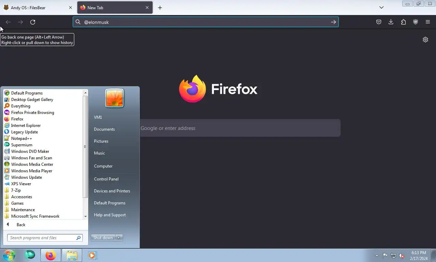The image size is (436, 262).
Task: Click the uBlock Origin shield icon
Action: click(416, 22)
